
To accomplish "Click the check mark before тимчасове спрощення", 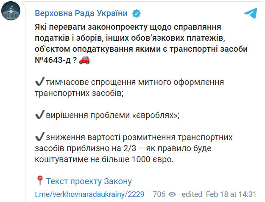I will 40,81.
